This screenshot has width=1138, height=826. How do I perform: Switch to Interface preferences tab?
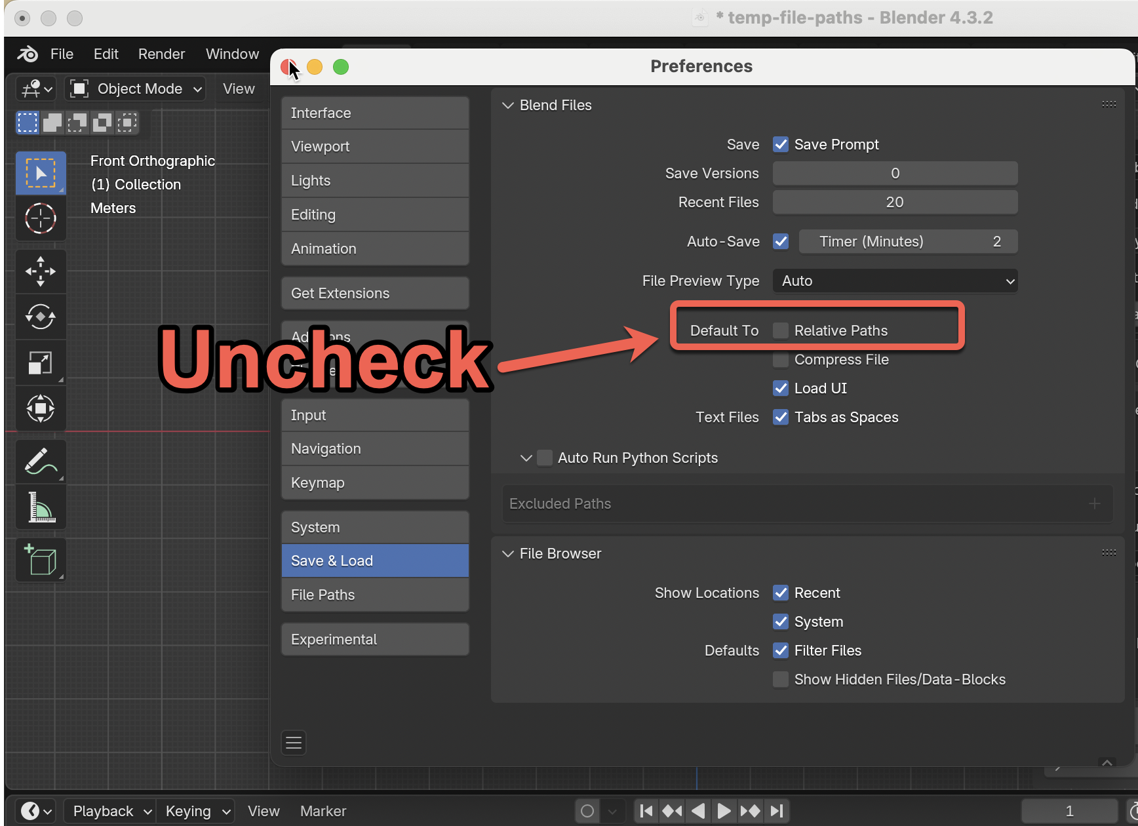tap(375, 113)
